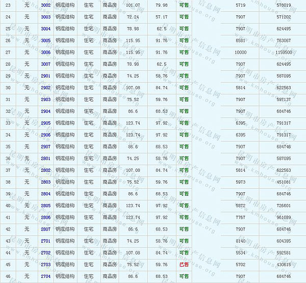Open sold unit 2703 link
Viewport: 306px width, 283px height.
tap(45, 265)
